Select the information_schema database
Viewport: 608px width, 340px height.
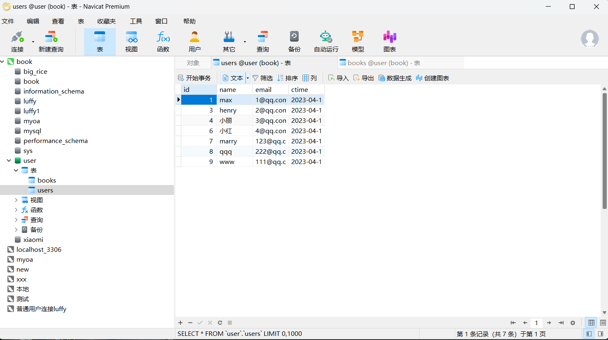click(54, 91)
